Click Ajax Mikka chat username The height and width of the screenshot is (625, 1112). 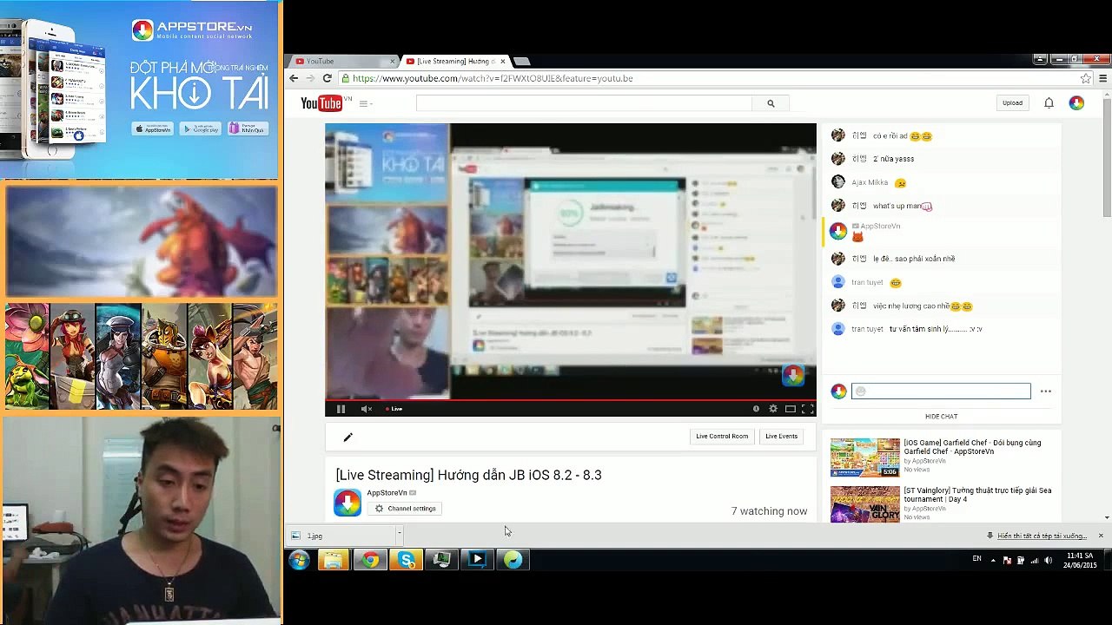click(870, 182)
